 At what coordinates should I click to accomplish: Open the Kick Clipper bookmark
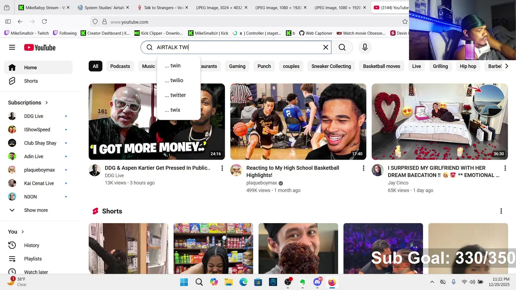click(158, 33)
